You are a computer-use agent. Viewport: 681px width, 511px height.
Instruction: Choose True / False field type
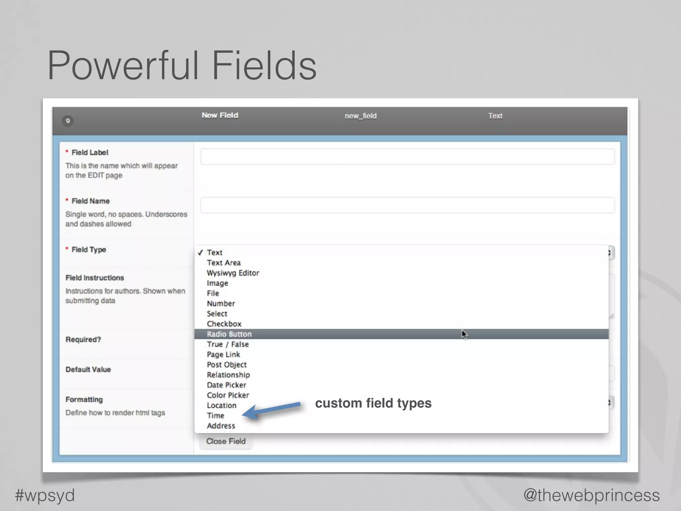pyautogui.click(x=401, y=344)
